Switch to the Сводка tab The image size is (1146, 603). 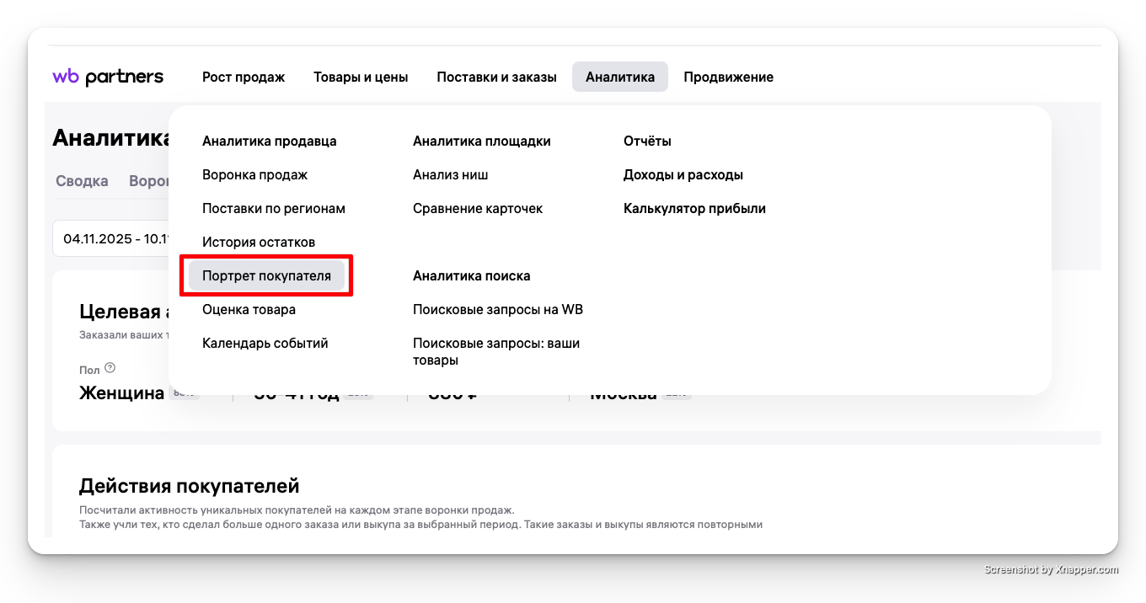[x=82, y=181]
